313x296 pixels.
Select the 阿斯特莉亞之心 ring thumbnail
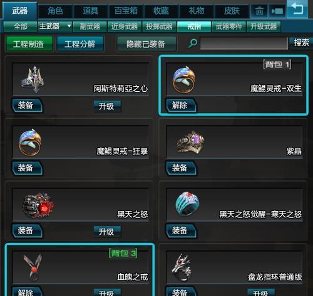click(33, 79)
